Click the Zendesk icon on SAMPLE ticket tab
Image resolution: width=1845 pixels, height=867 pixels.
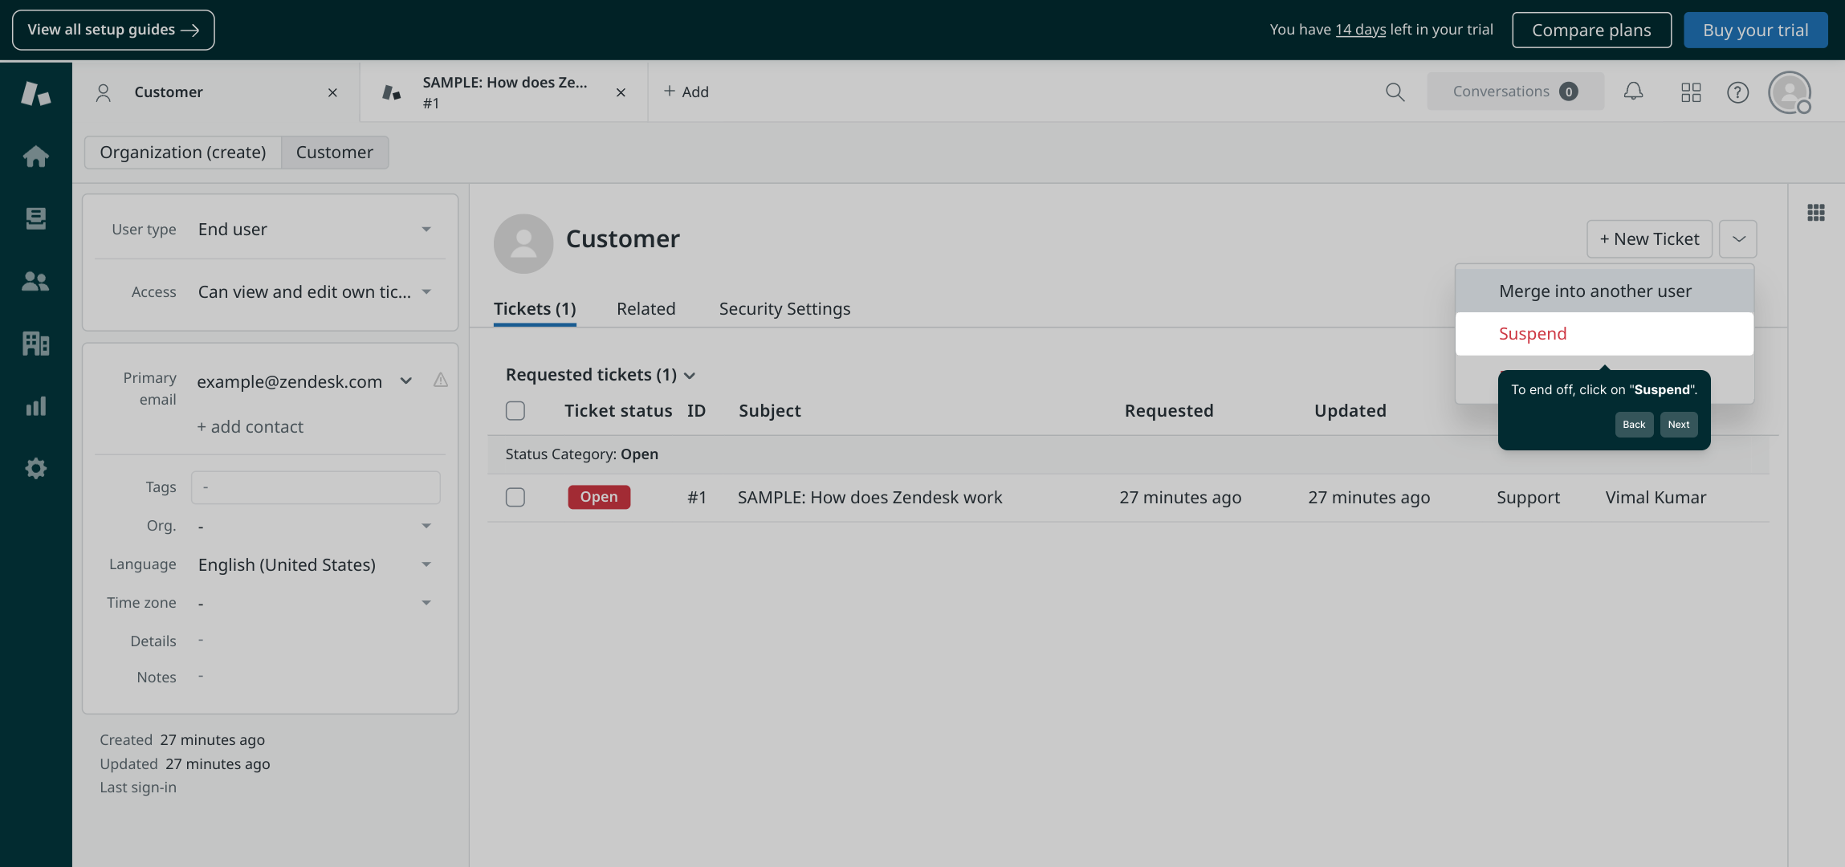click(392, 92)
